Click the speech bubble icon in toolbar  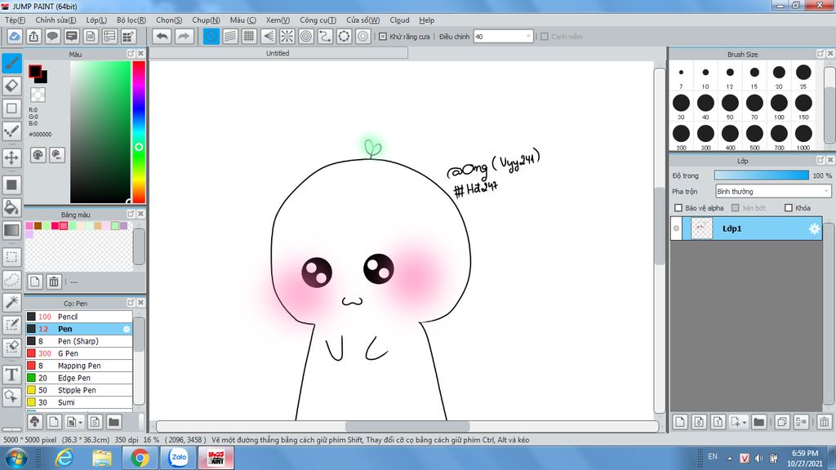pos(52,36)
